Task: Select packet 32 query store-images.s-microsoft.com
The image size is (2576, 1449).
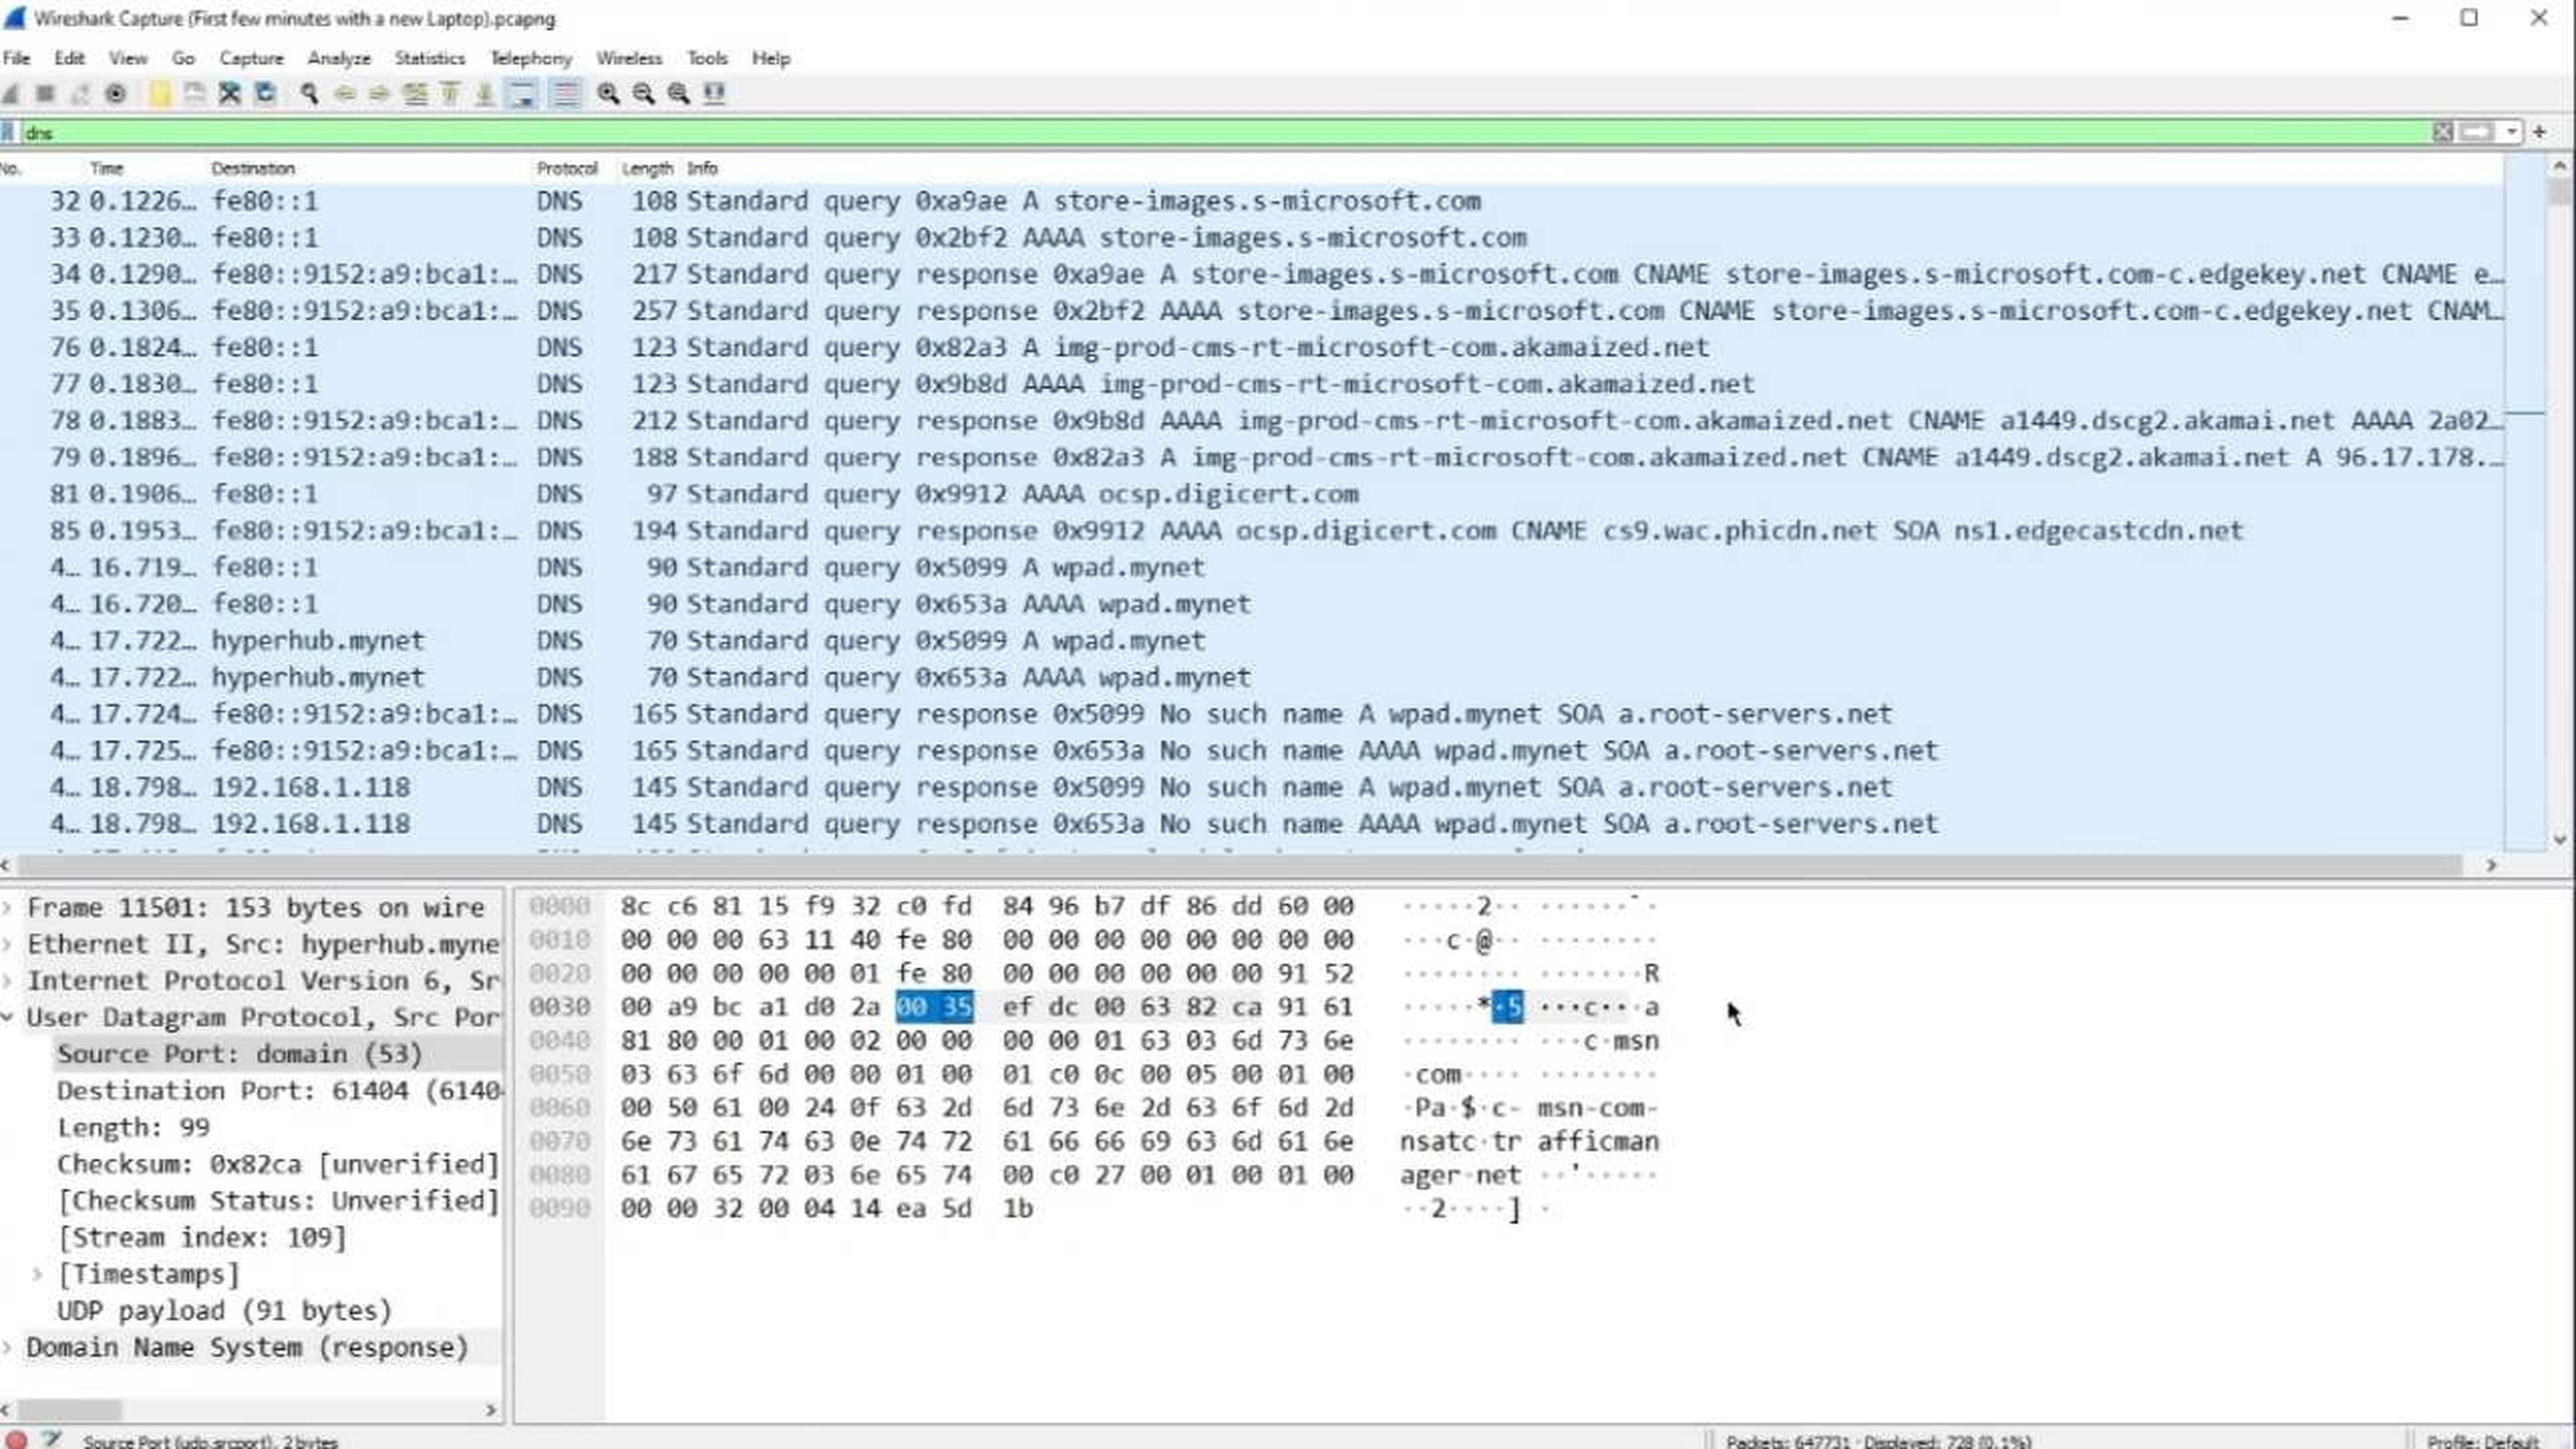Action: [1251, 201]
